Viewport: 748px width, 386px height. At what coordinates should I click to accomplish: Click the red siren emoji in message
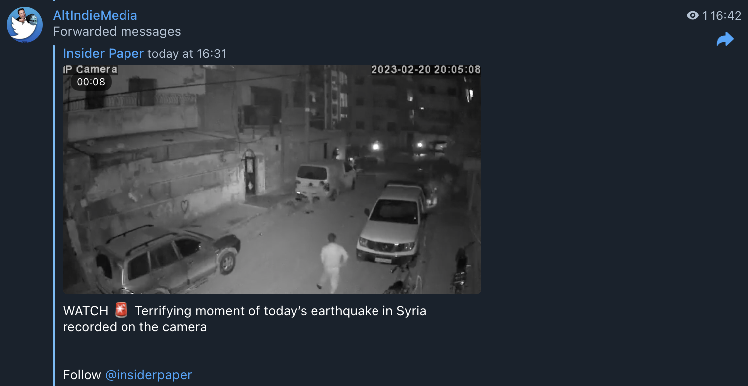[x=121, y=311]
